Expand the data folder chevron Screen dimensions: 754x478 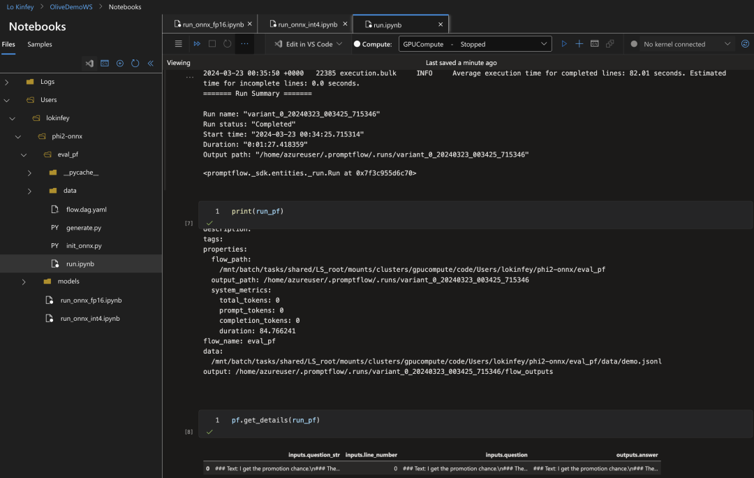[29, 191]
